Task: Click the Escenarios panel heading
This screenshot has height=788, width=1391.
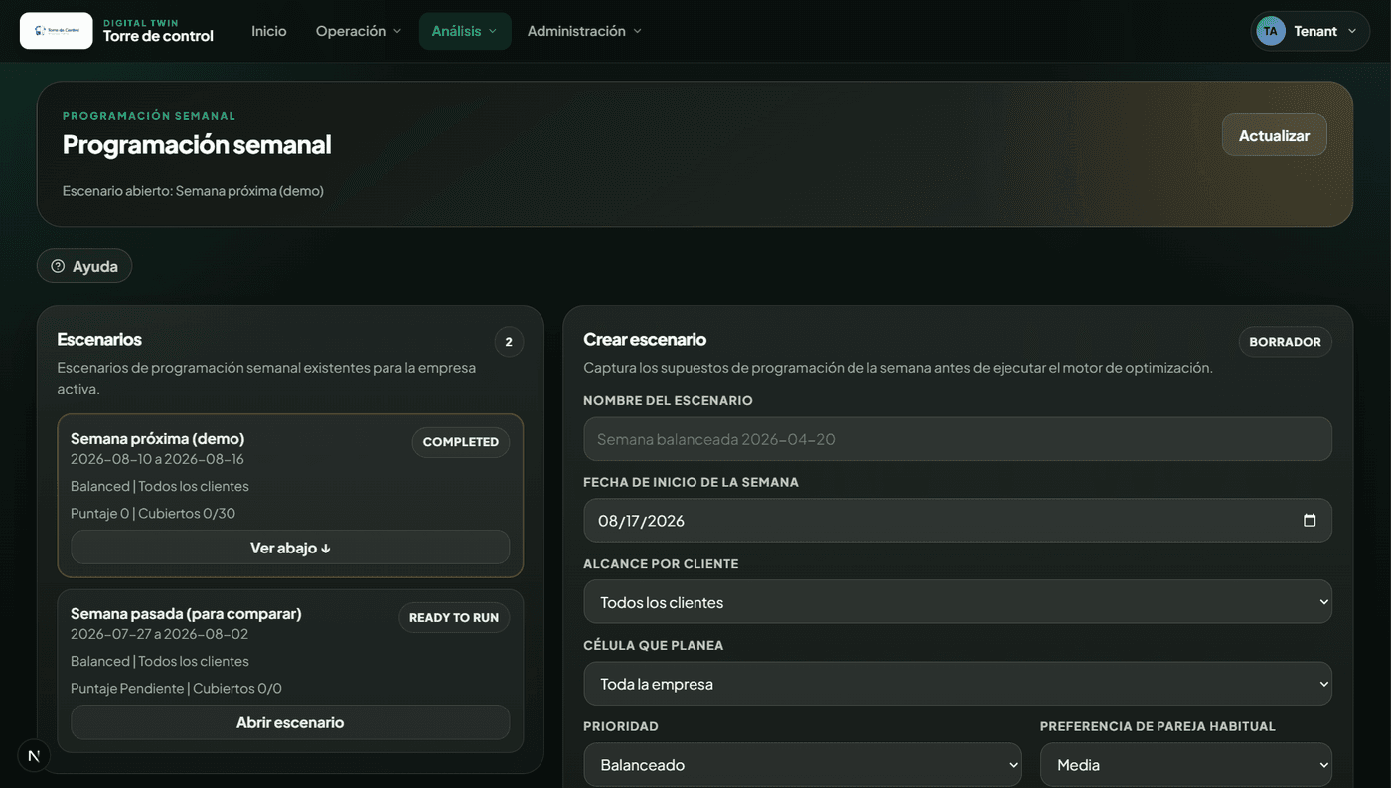Action: tap(99, 339)
